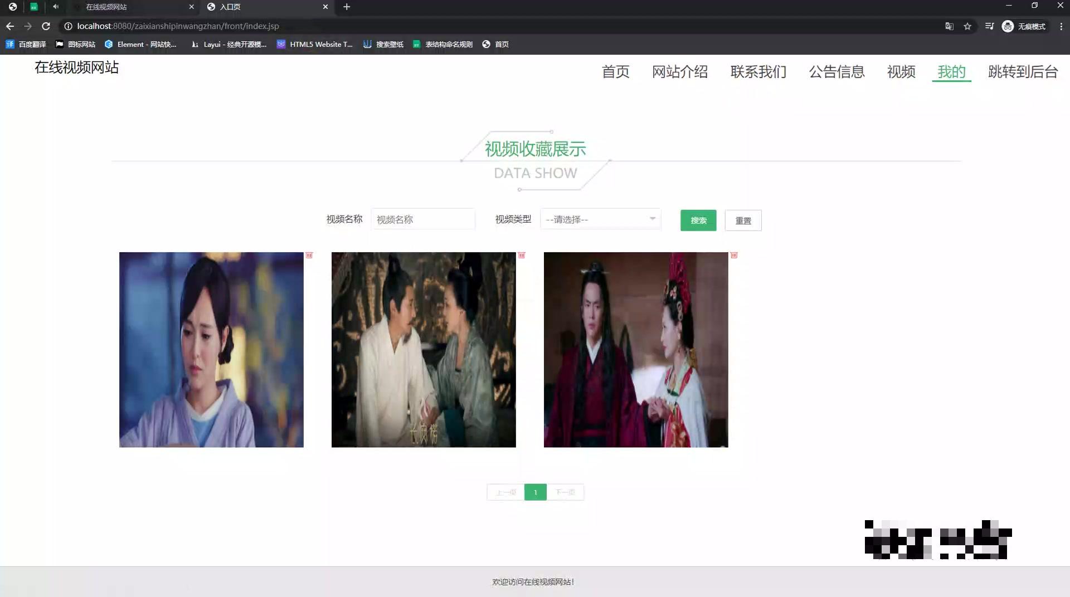Open the 表结构命名规则 bookmark
This screenshot has height=597, width=1070.
tap(442, 44)
